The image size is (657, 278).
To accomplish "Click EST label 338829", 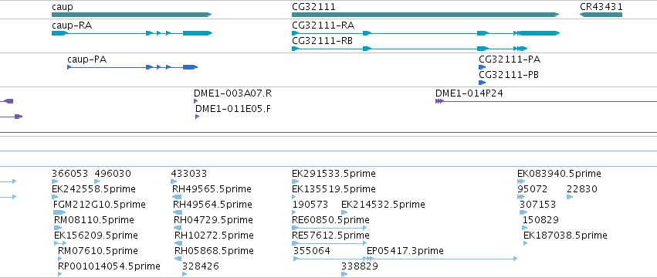I will 360,266.
